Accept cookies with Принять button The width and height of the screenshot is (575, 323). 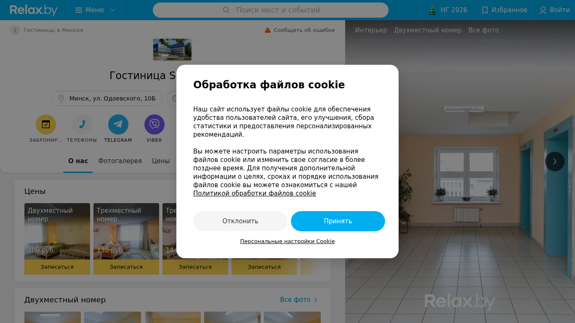[338, 221]
